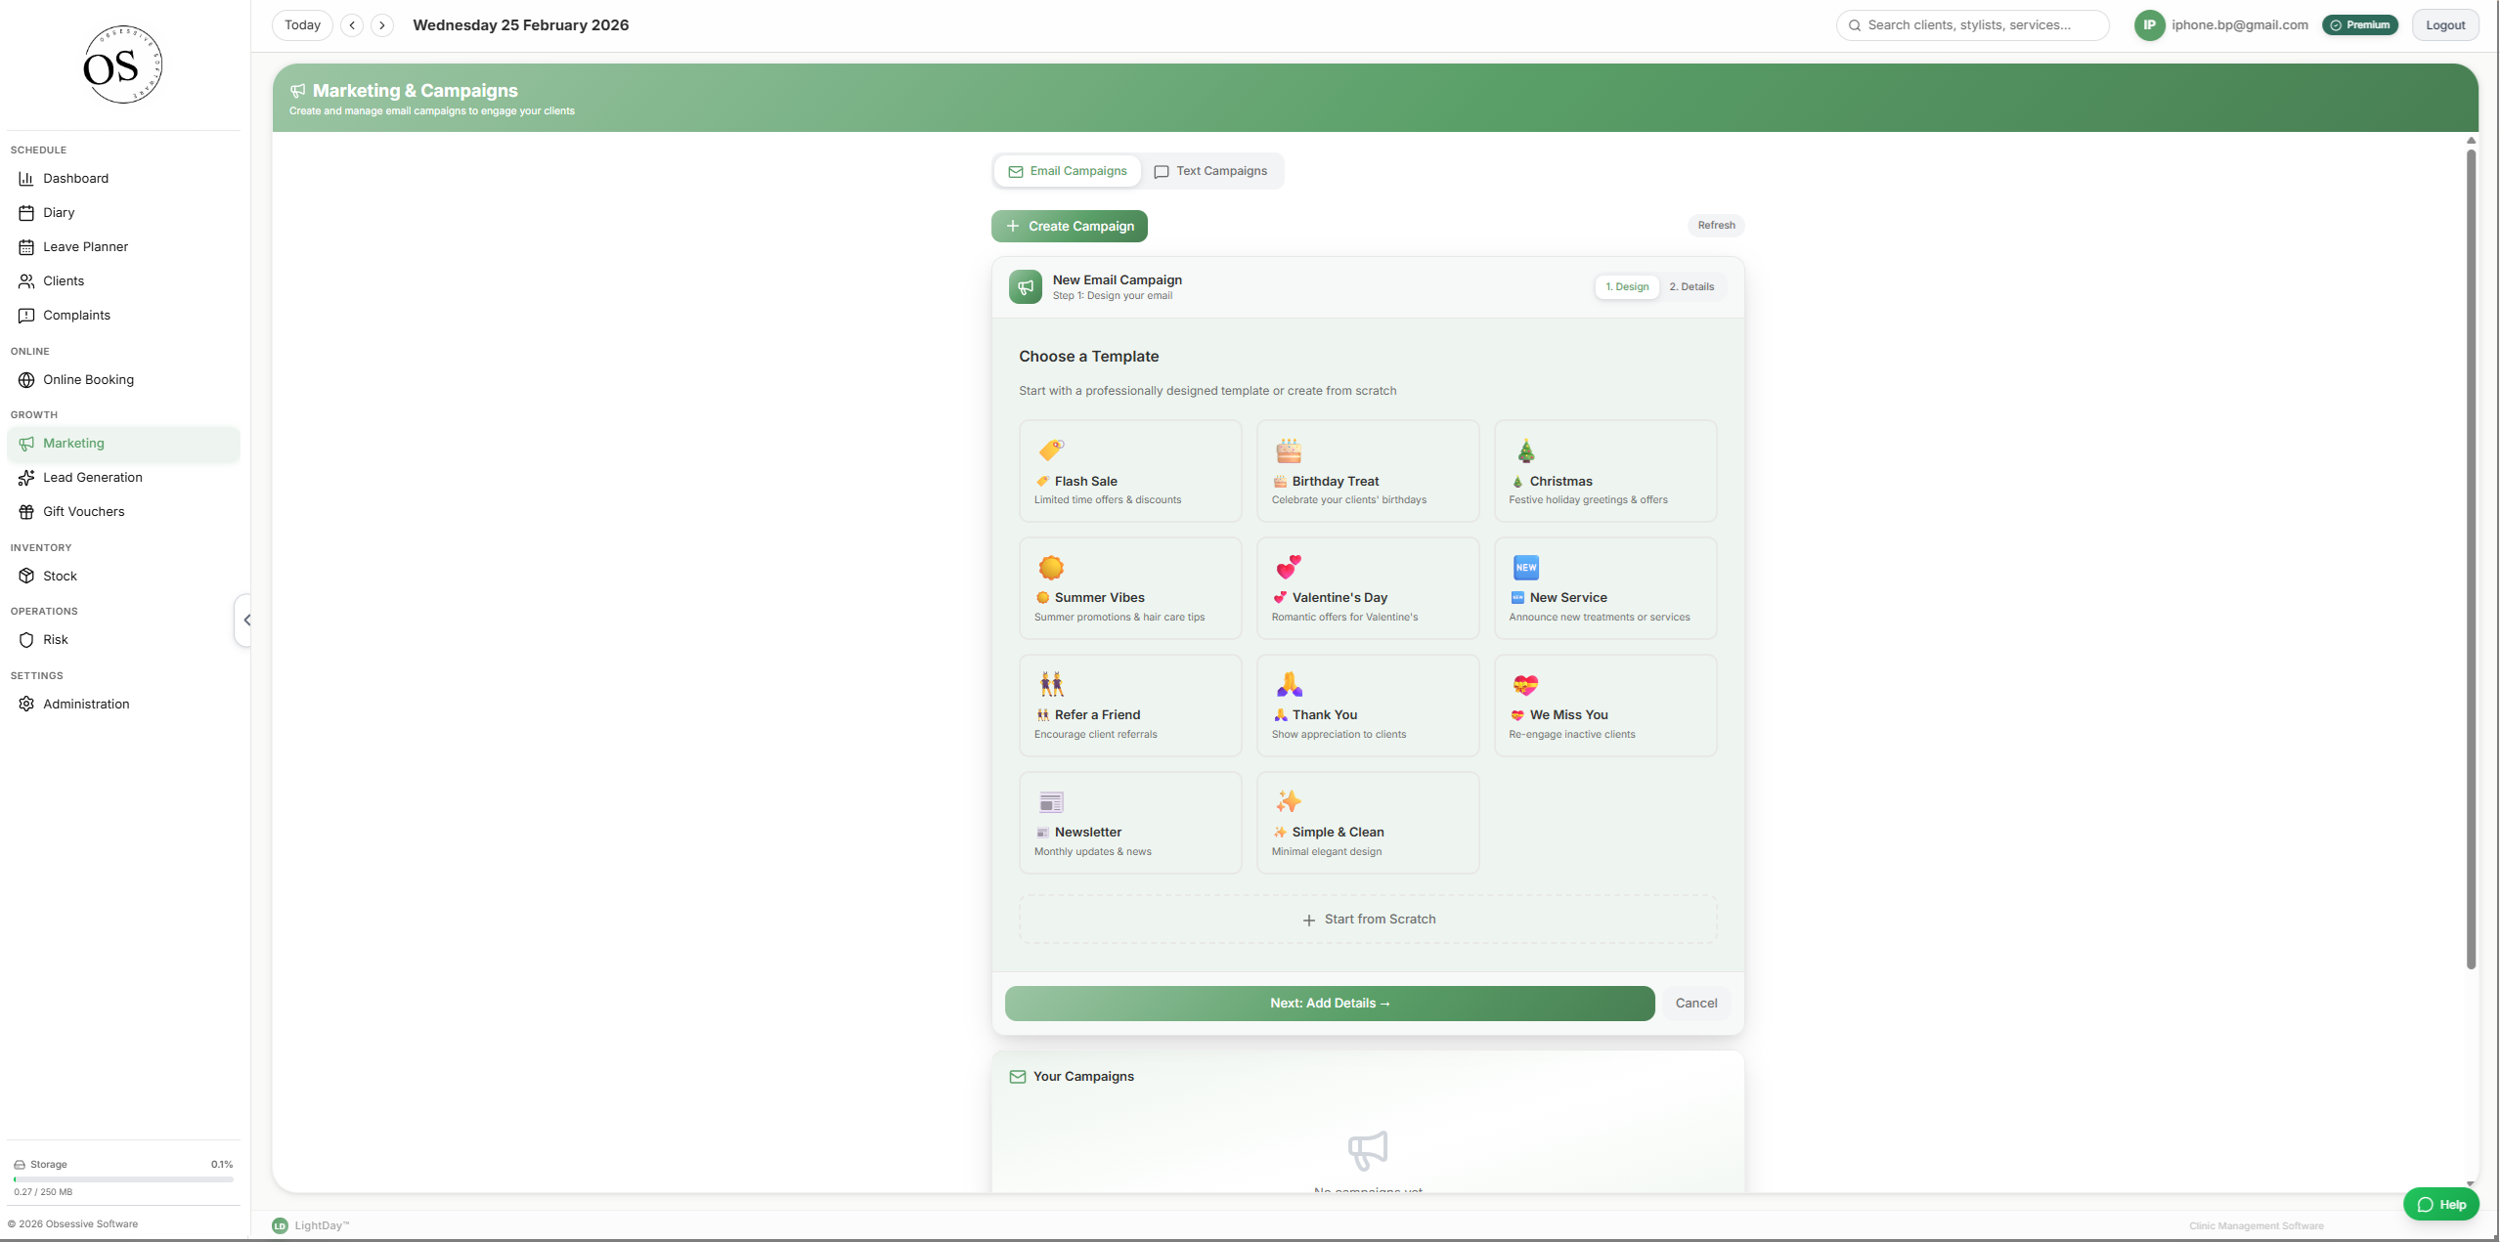Switch to Text Campaigns tab

click(x=1210, y=171)
